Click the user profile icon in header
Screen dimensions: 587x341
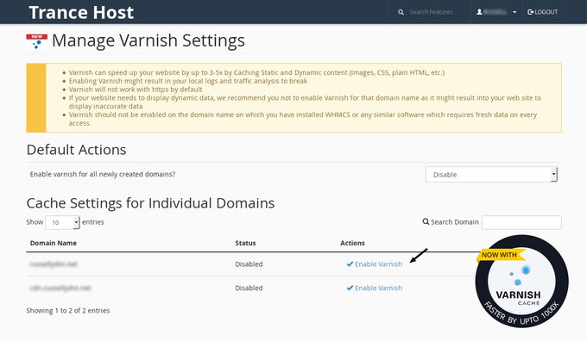pyautogui.click(x=479, y=12)
